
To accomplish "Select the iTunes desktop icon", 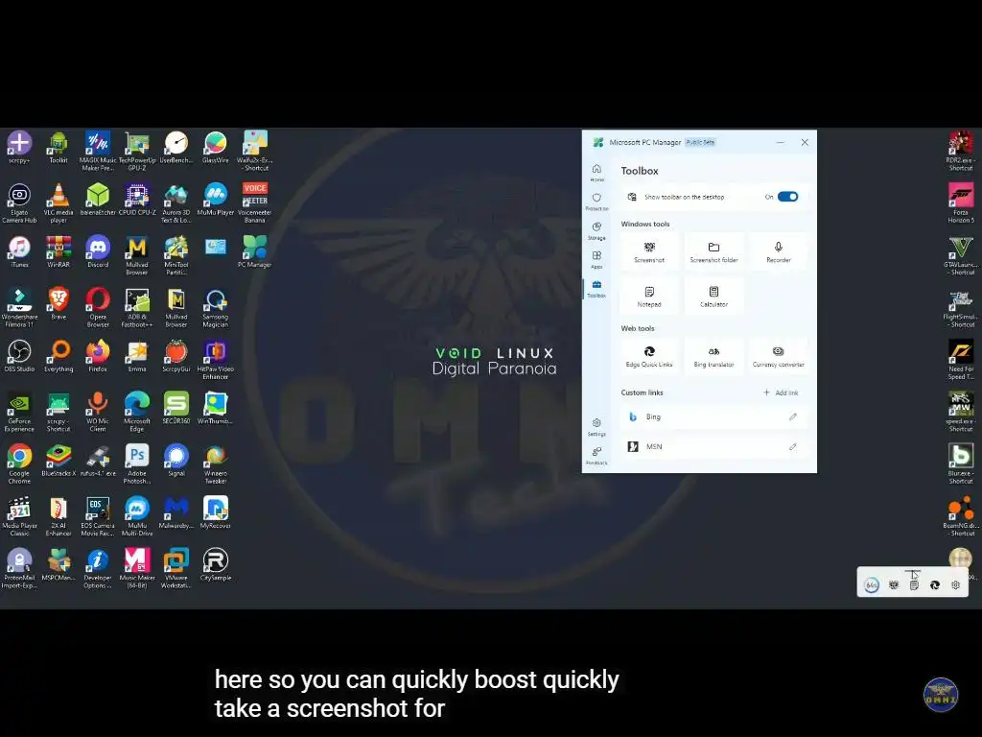I will tap(19, 251).
